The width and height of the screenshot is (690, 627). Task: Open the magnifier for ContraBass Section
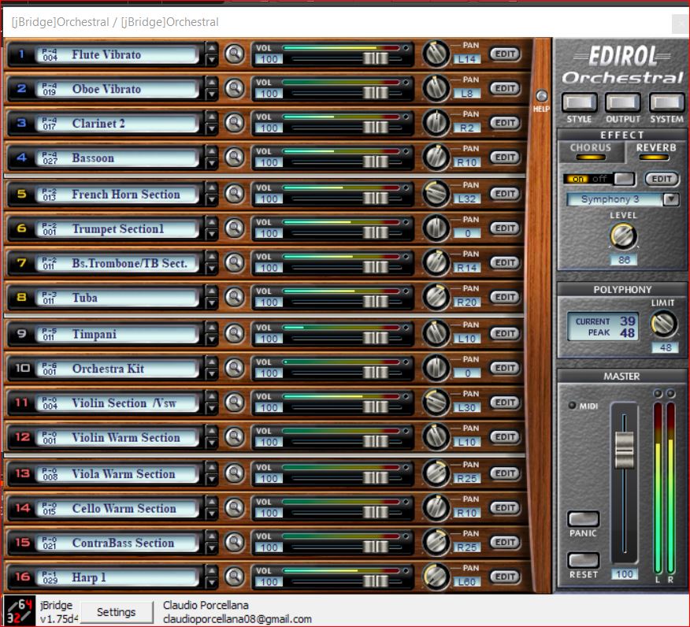pos(235,542)
